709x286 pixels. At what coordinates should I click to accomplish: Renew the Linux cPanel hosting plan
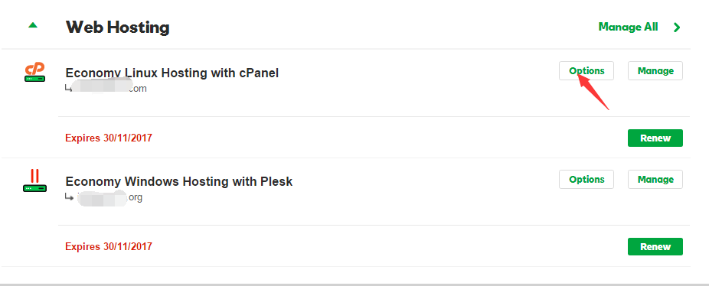tap(655, 138)
